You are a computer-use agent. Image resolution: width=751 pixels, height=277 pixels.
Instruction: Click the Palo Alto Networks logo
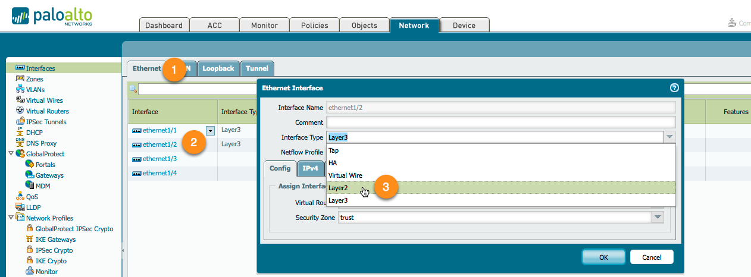pyautogui.click(x=52, y=16)
